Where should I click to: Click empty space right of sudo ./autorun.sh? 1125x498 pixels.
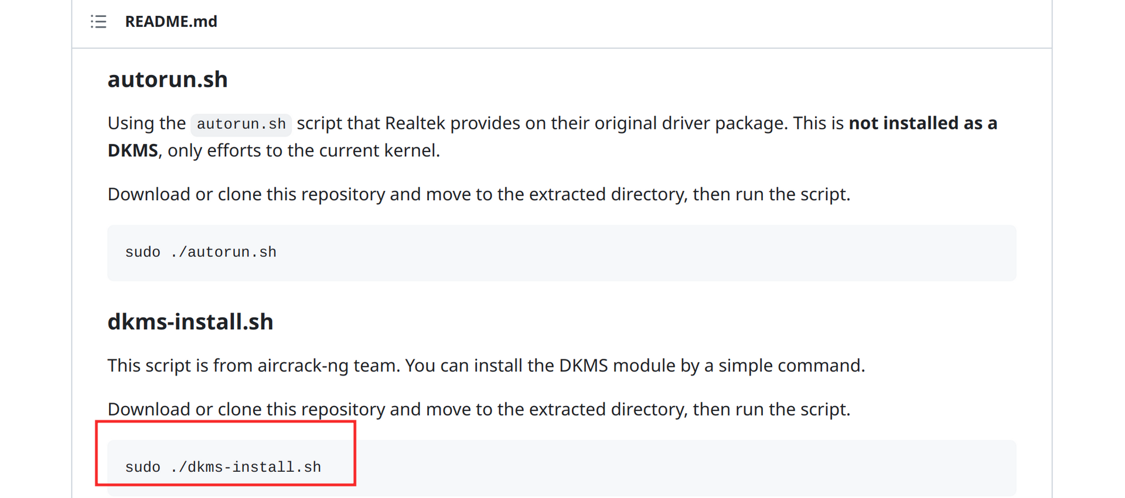(645, 252)
